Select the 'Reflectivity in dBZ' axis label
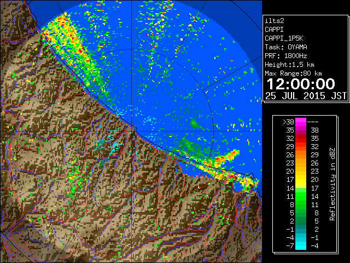 pyautogui.click(x=332, y=184)
